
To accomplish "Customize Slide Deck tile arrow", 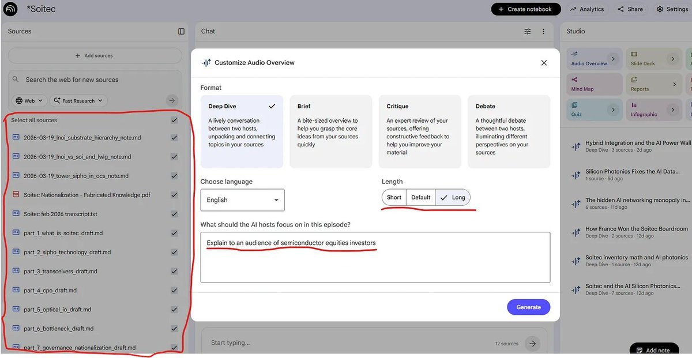I will pos(673,59).
